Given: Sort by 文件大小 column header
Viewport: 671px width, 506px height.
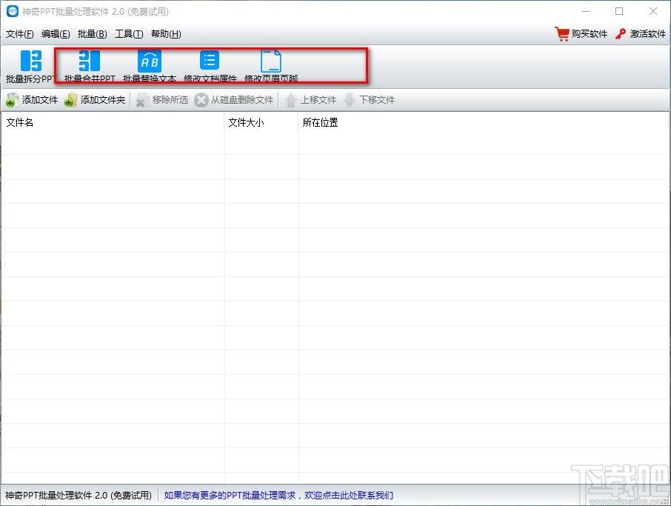Looking at the screenshot, I should (261, 122).
